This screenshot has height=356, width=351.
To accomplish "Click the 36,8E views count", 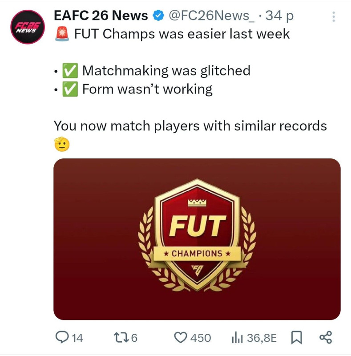I will click(x=262, y=338).
